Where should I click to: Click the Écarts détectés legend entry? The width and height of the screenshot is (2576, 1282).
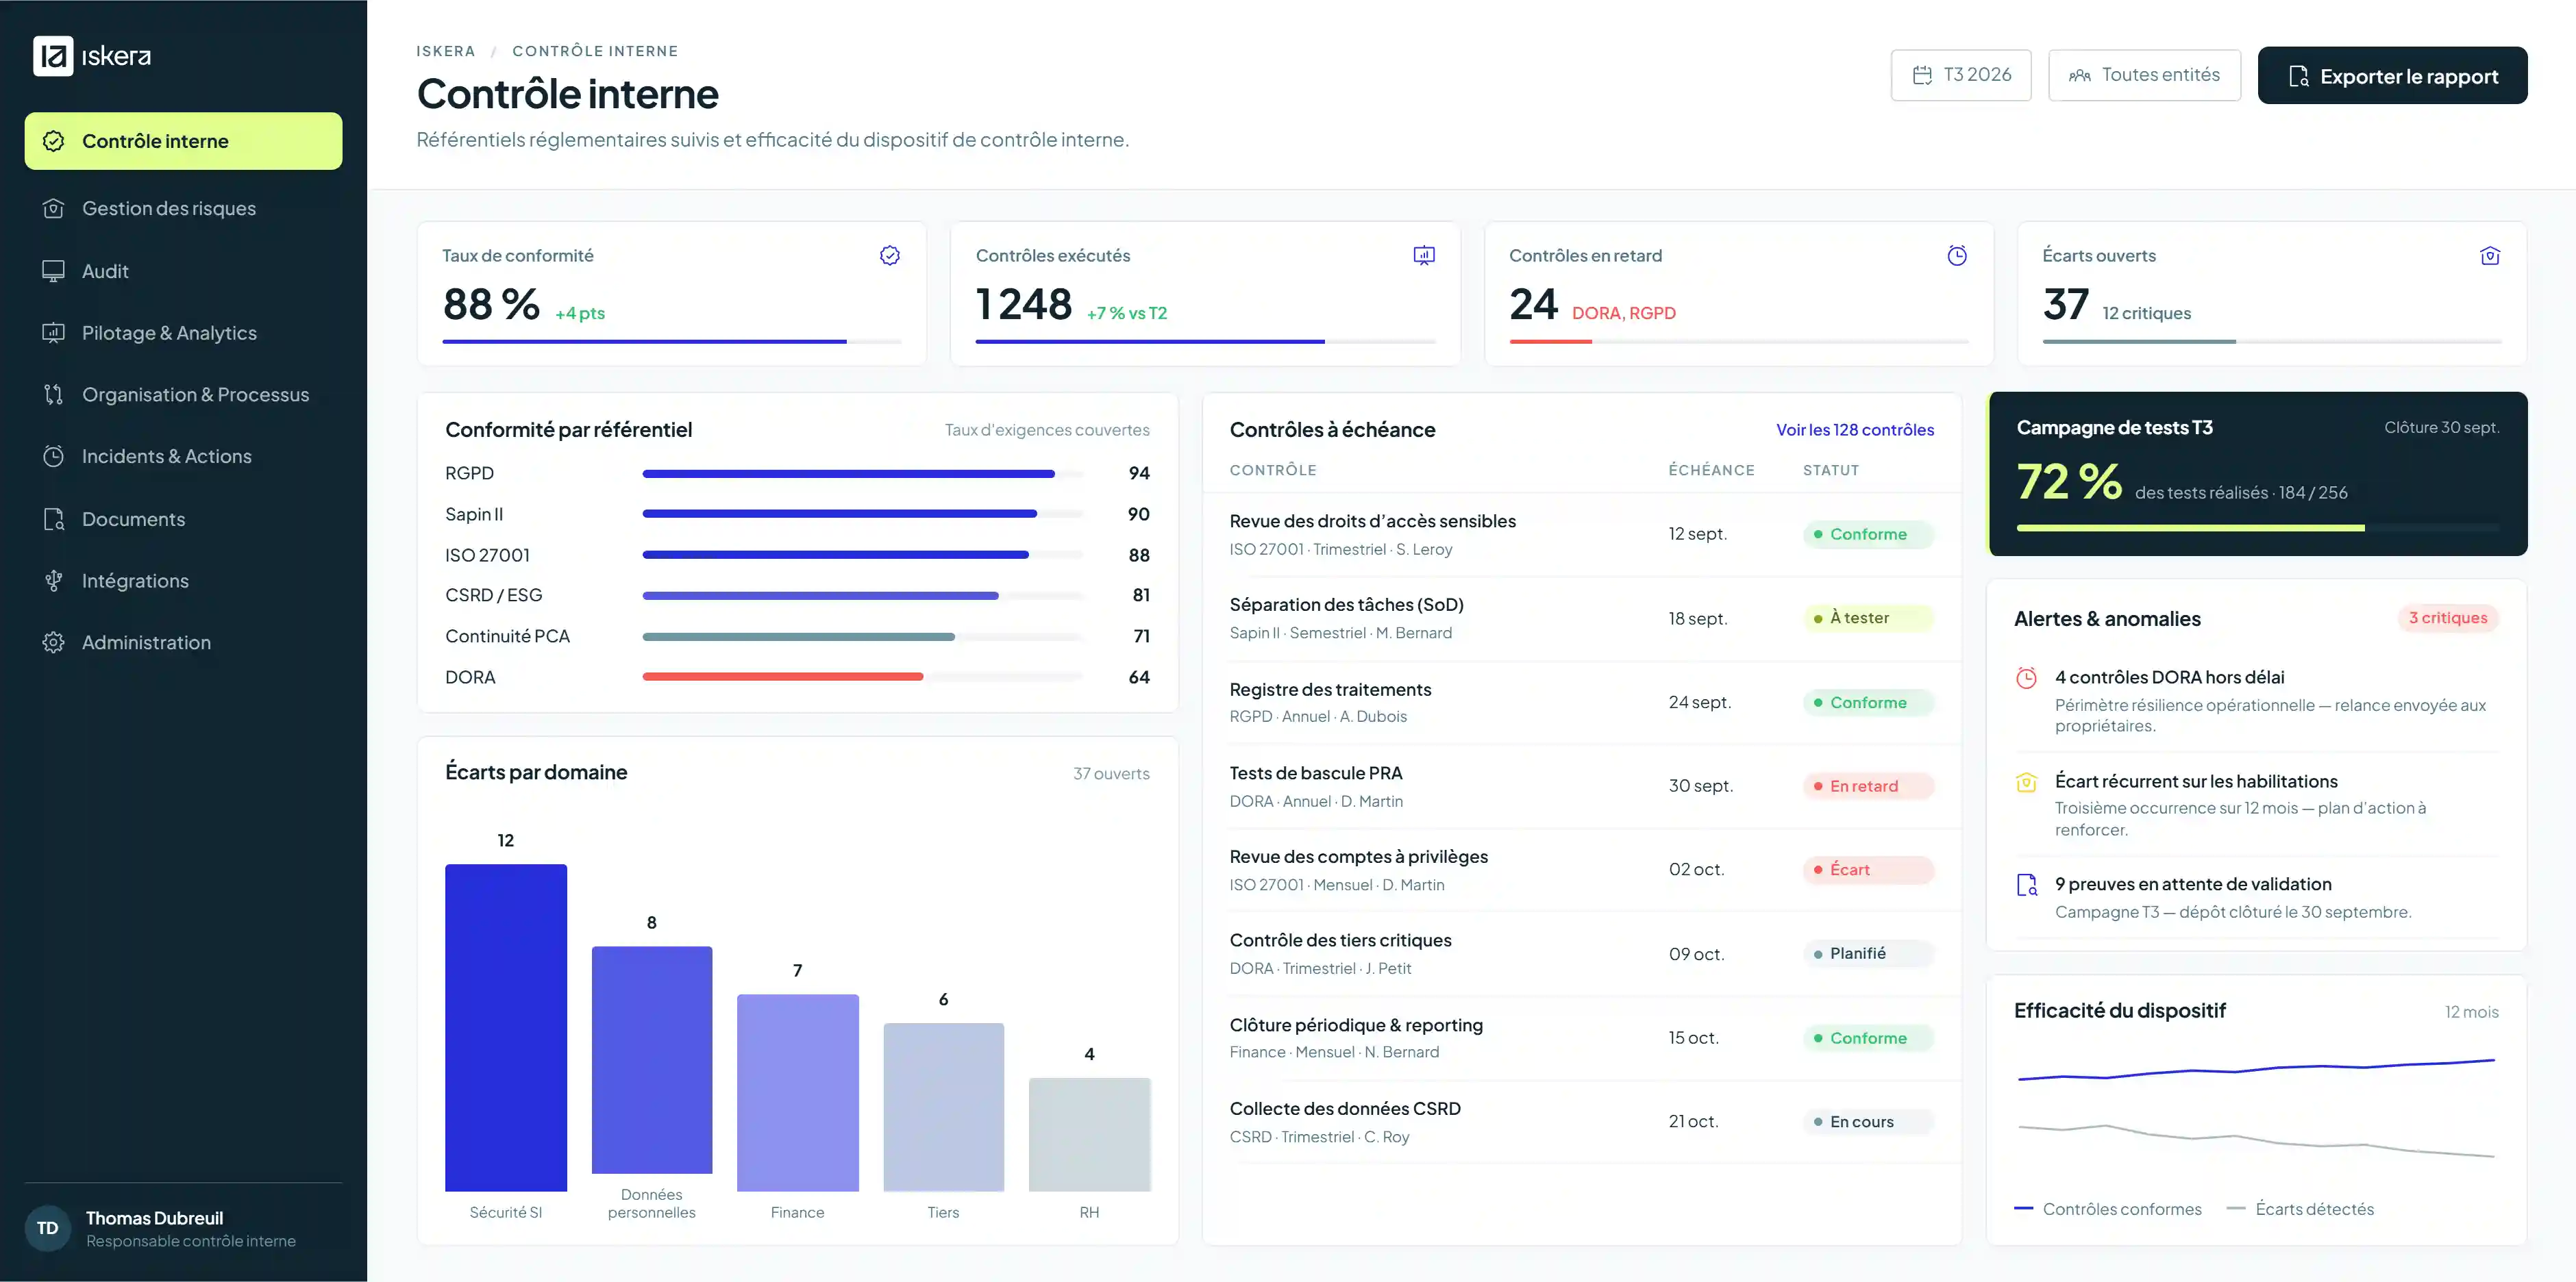tap(2300, 1209)
